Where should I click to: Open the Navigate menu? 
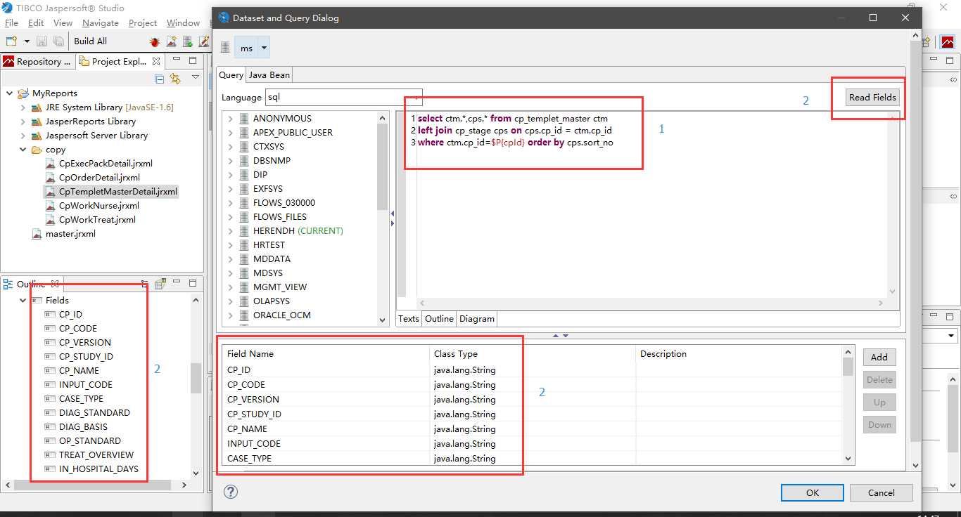click(x=101, y=23)
